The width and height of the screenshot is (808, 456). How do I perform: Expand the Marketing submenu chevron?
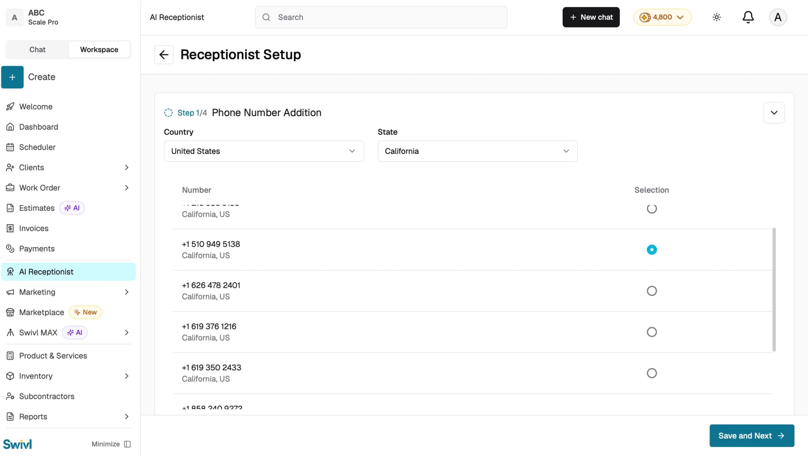[x=127, y=292]
